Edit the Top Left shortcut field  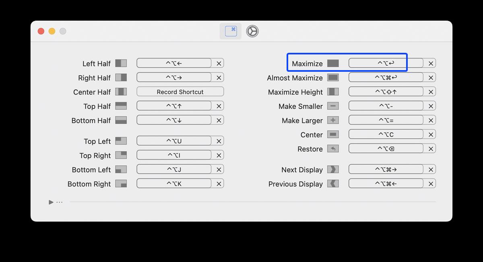tap(174, 141)
